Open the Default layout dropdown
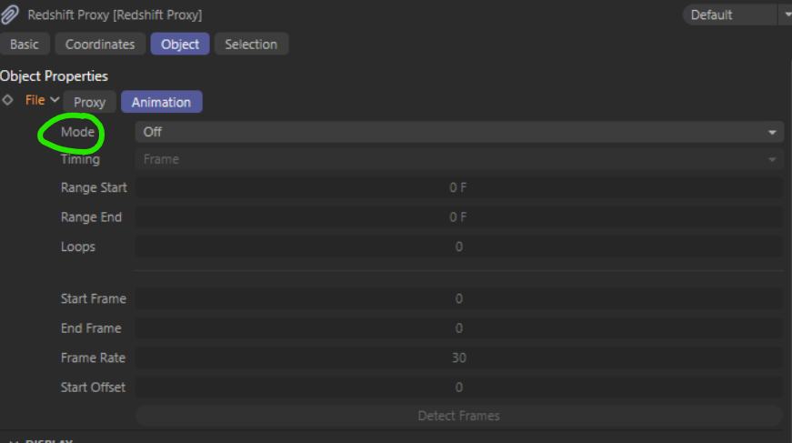The image size is (792, 443). (x=737, y=15)
